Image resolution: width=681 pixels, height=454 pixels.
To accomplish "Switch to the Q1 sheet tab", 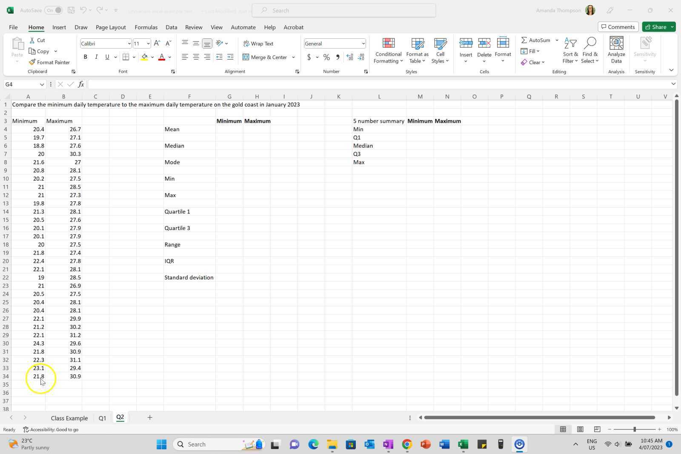I will point(102,418).
